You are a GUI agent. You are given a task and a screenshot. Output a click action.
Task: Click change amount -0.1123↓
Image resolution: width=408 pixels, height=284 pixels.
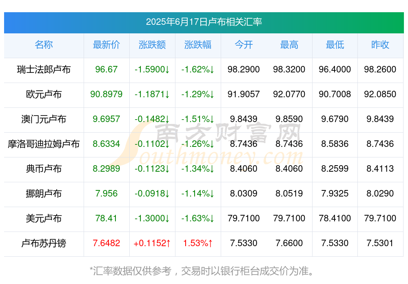pos(152,168)
